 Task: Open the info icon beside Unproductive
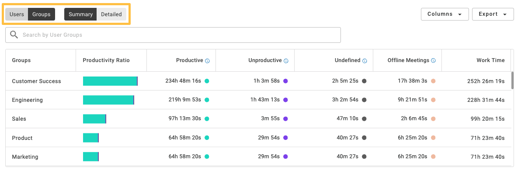[x=286, y=61]
